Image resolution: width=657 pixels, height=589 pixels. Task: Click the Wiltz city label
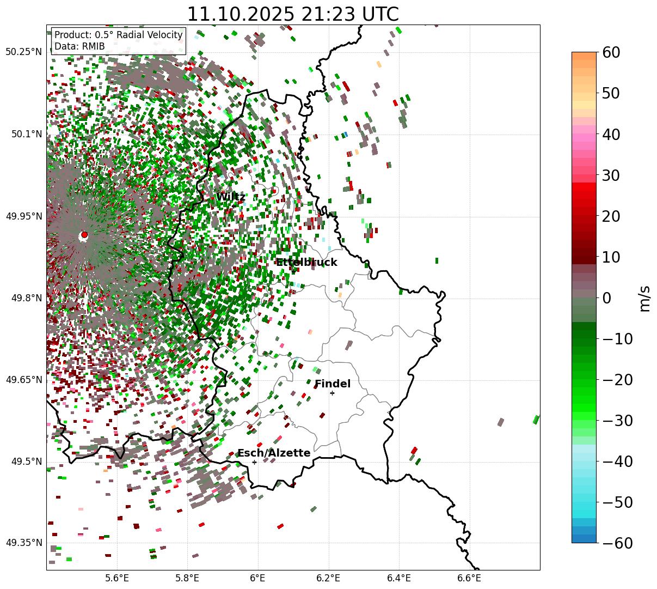coord(231,197)
